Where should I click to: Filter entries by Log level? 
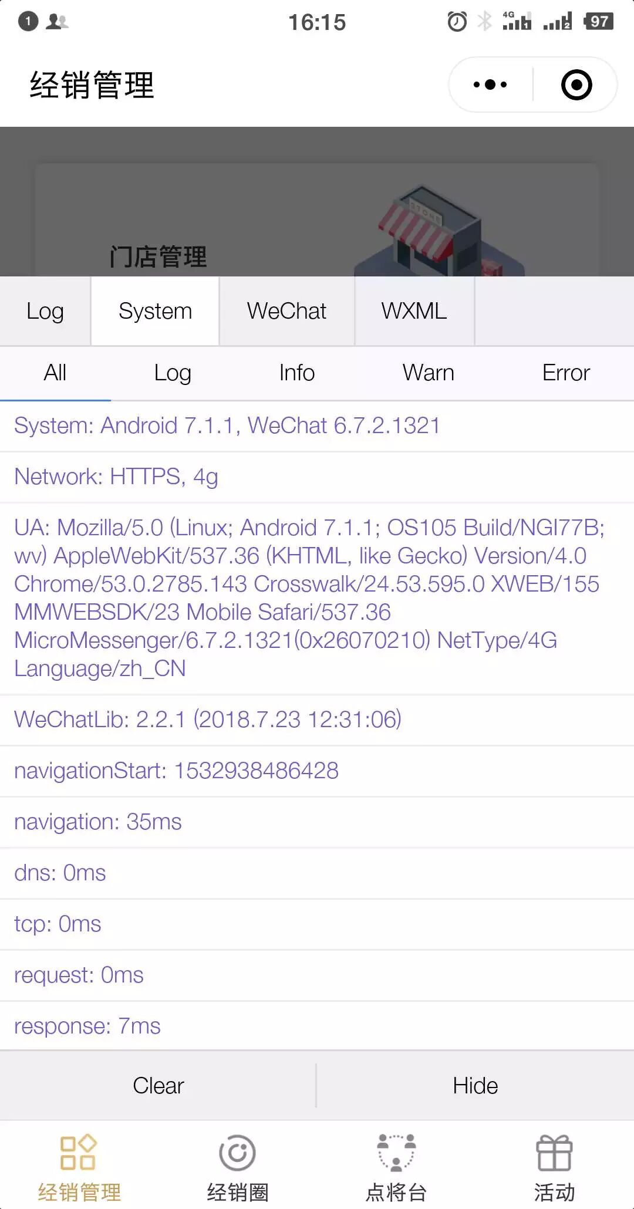173,373
